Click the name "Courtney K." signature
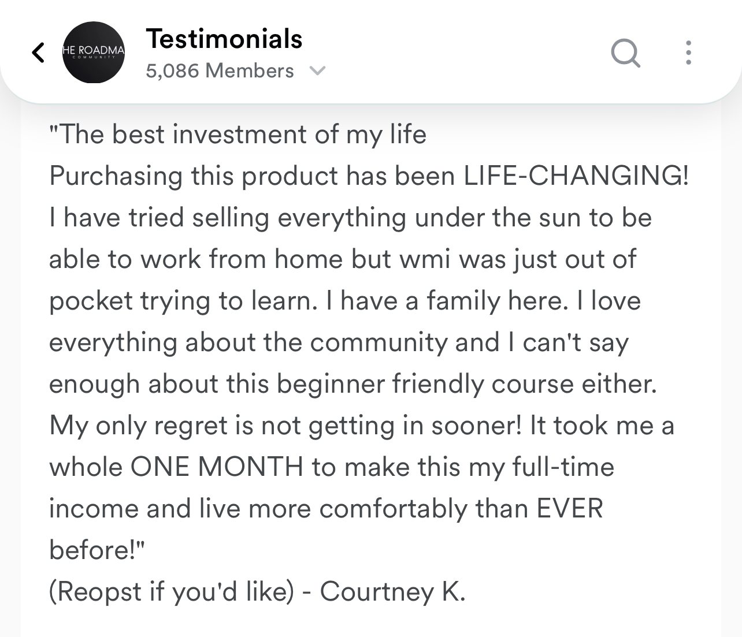The image size is (742, 637). pos(392,592)
